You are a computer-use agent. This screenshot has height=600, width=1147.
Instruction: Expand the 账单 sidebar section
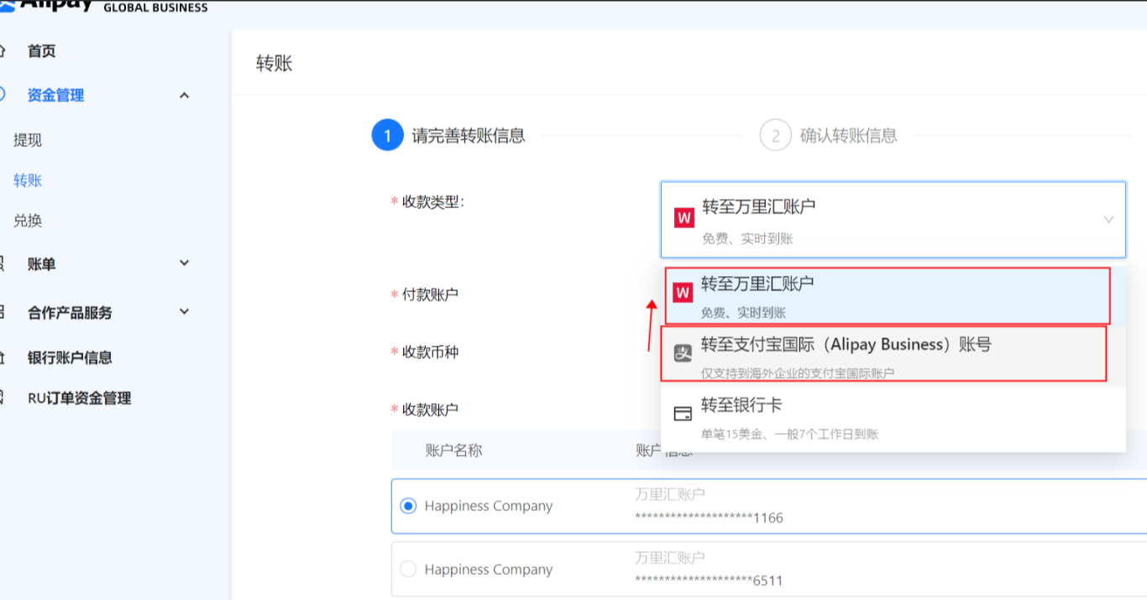coord(185,263)
